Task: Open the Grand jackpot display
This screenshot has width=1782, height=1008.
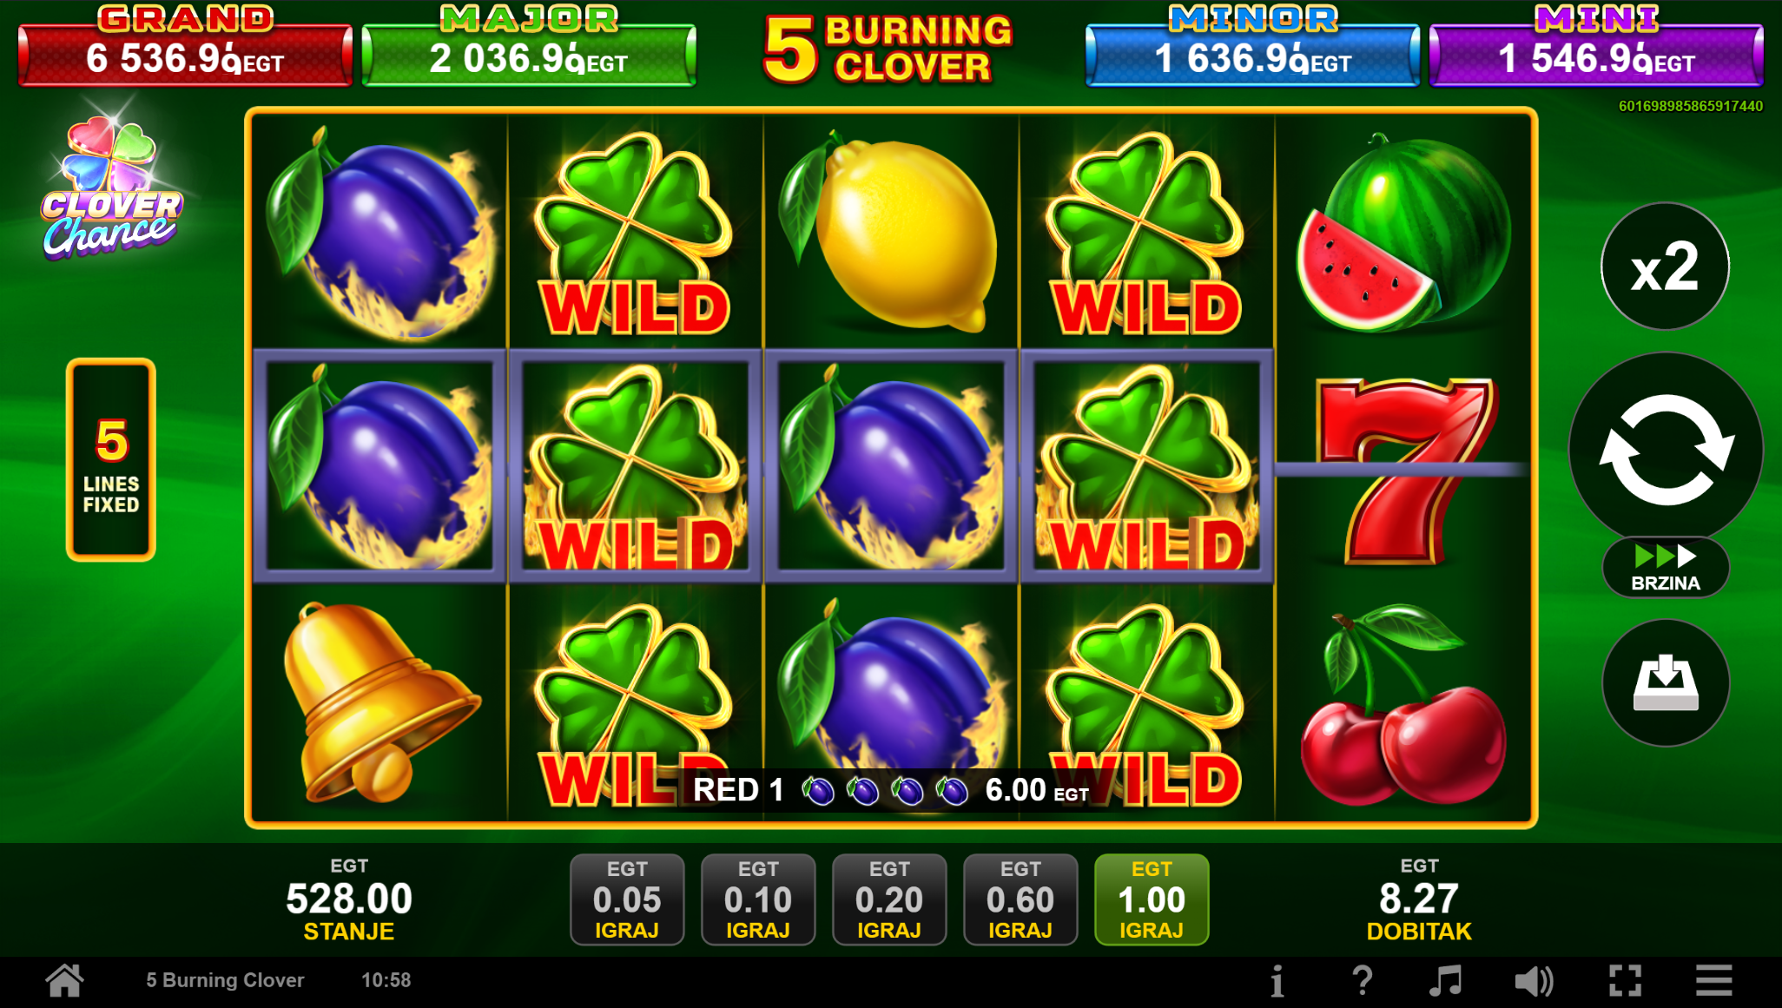Action: (185, 45)
